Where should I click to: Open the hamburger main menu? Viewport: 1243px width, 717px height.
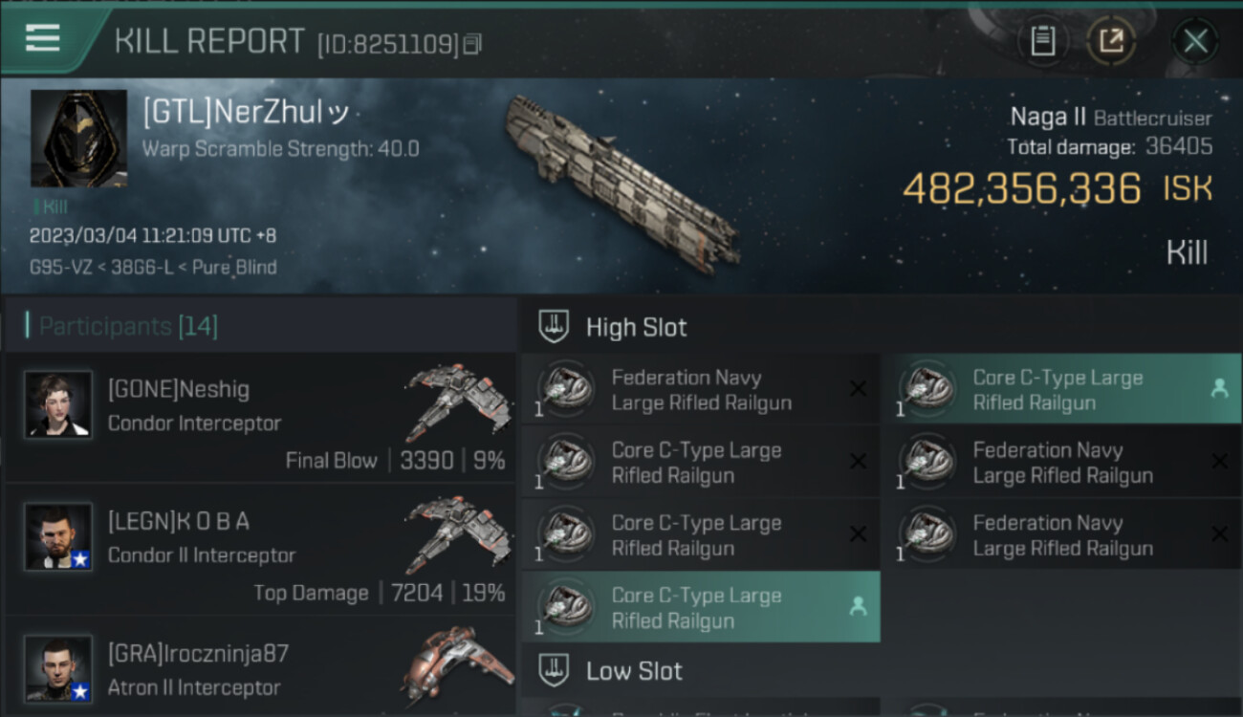tap(42, 38)
